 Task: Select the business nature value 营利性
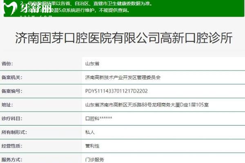92,146
